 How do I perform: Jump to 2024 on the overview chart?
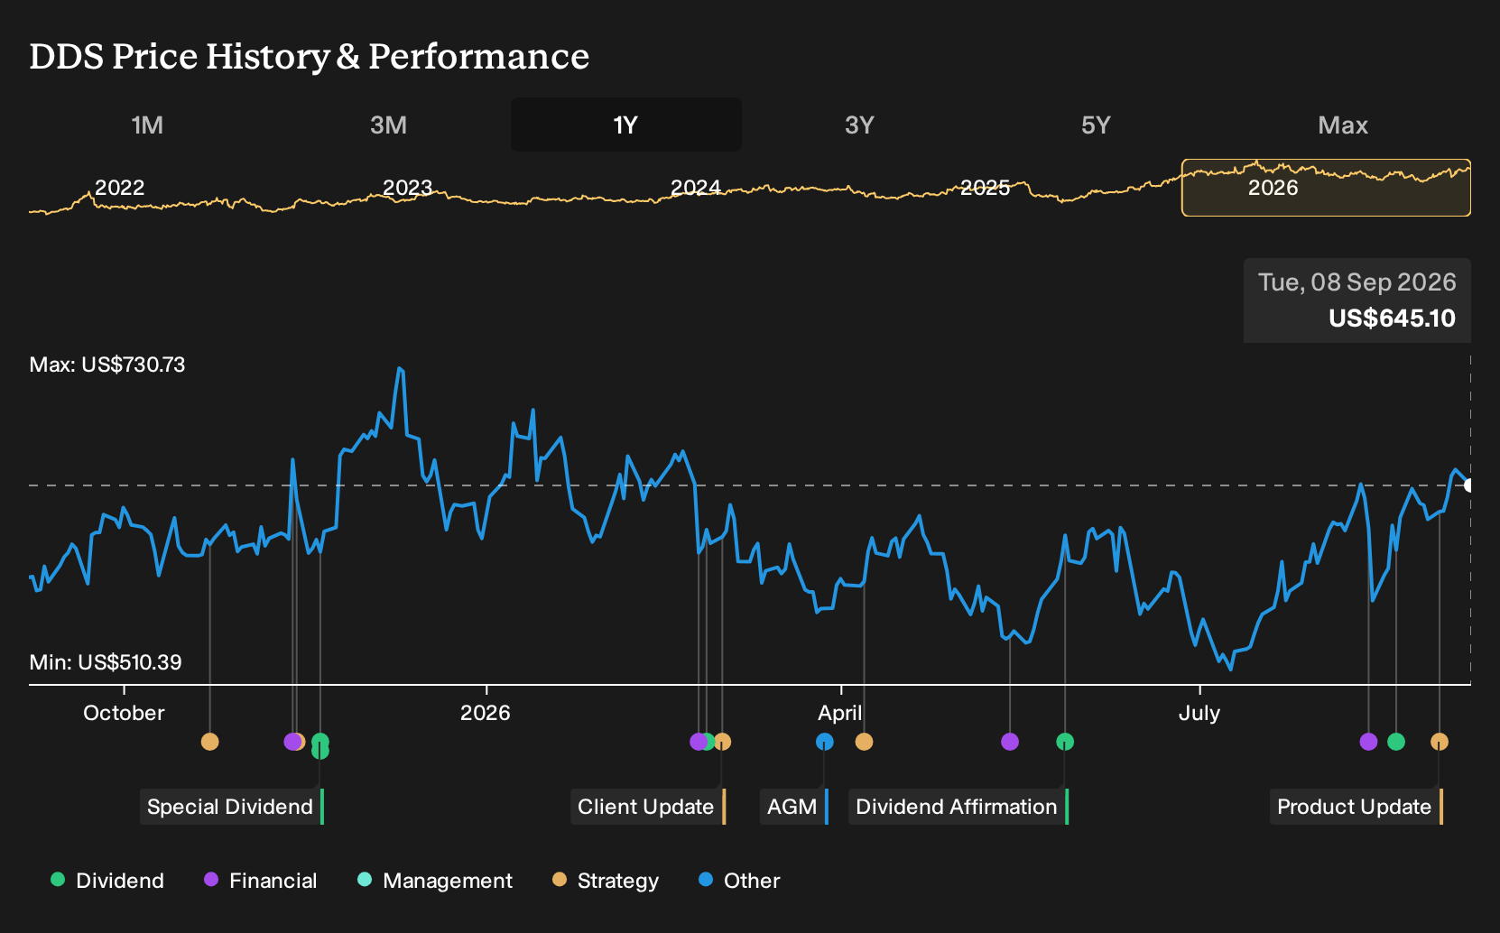click(696, 188)
